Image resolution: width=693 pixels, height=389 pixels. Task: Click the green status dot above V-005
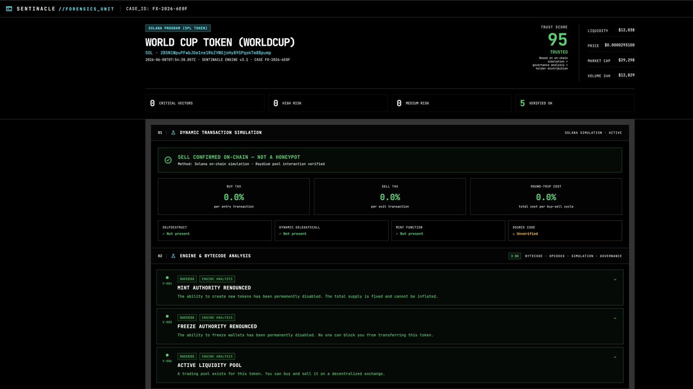pos(167,316)
